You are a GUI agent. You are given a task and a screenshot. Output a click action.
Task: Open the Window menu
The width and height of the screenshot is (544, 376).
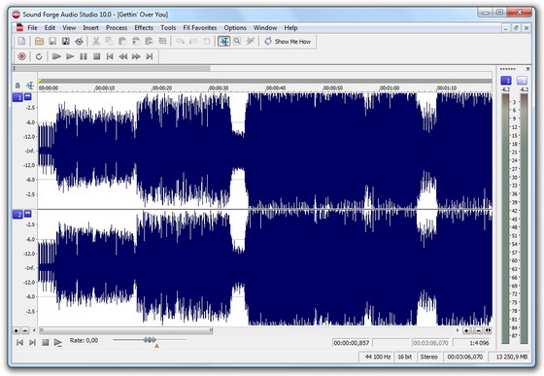coord(265,28)
